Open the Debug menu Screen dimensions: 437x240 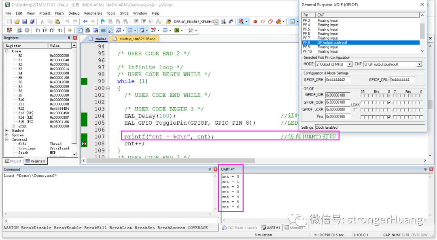(x=74, y=13)
